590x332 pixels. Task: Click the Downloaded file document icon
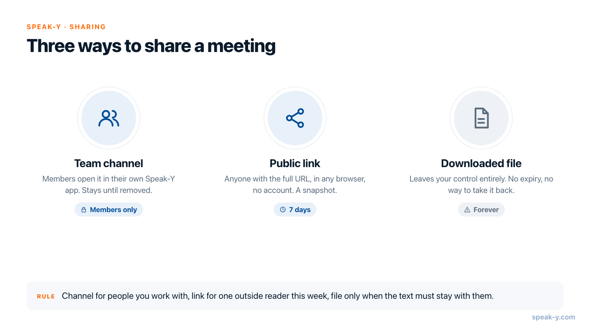(481, 118)
